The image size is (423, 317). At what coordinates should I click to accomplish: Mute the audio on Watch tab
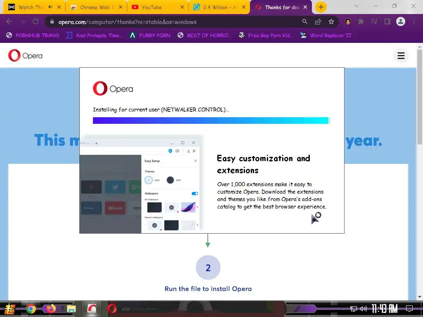coord(50,7)
